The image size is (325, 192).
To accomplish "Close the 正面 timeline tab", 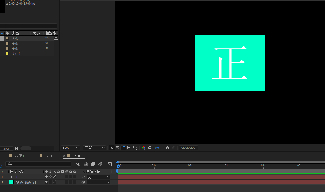I will coord(64,156).
